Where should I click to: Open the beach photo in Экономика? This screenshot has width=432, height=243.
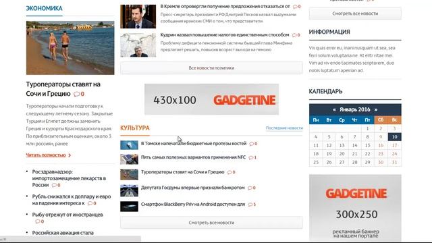click(x=70, y=48)
